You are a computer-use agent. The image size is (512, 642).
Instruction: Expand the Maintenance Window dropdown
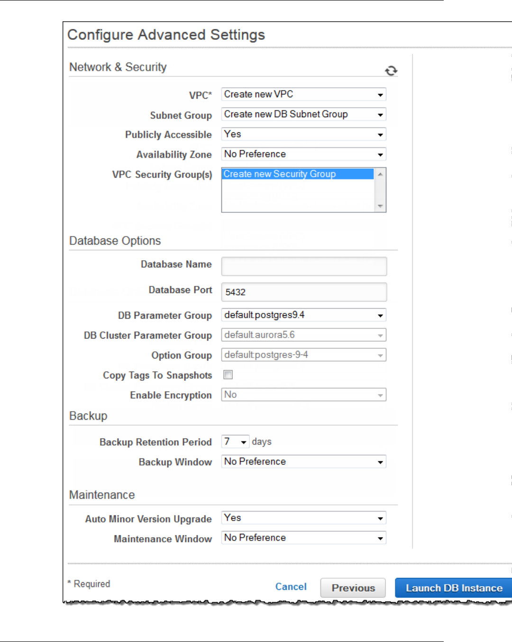[x=303, y=538]
